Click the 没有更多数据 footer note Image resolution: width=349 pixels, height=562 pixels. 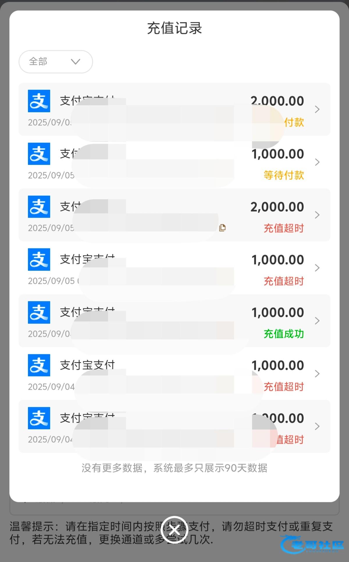click(x=174, y=468)
